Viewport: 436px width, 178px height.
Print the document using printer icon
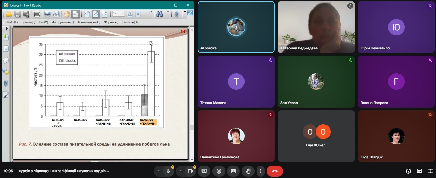coord(37,14)
